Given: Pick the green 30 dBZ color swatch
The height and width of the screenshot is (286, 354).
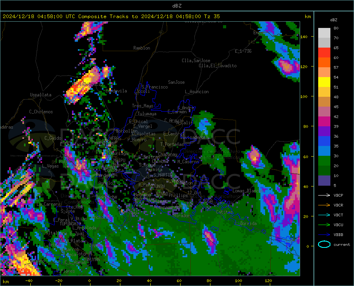Looking at the screenshot, I should (324, 161).
